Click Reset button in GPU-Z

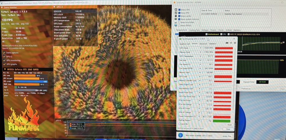coord(229,125)
